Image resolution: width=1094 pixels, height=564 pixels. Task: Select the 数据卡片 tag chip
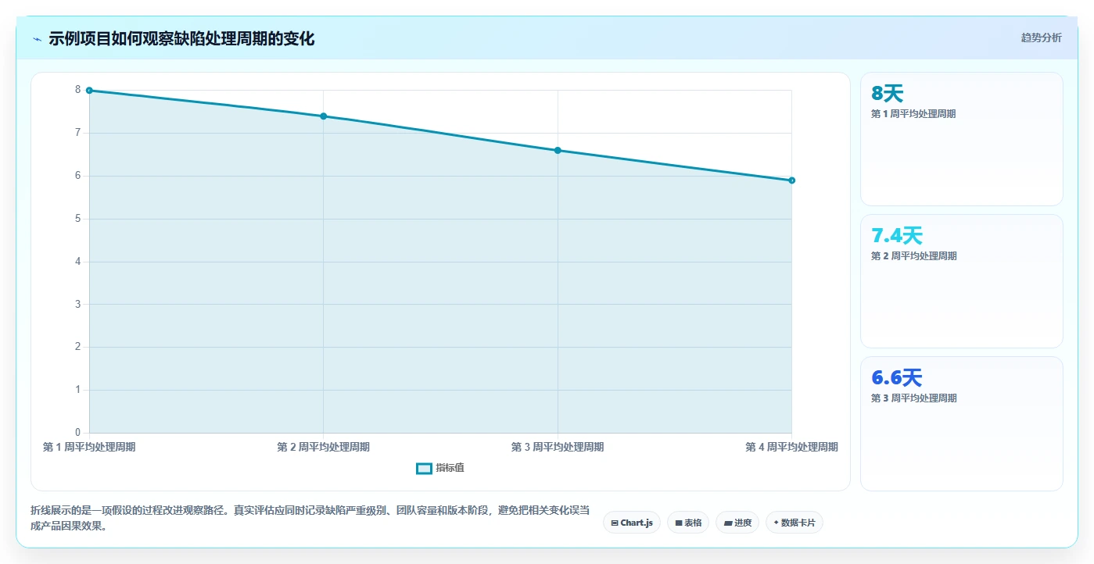pos(794,523)
